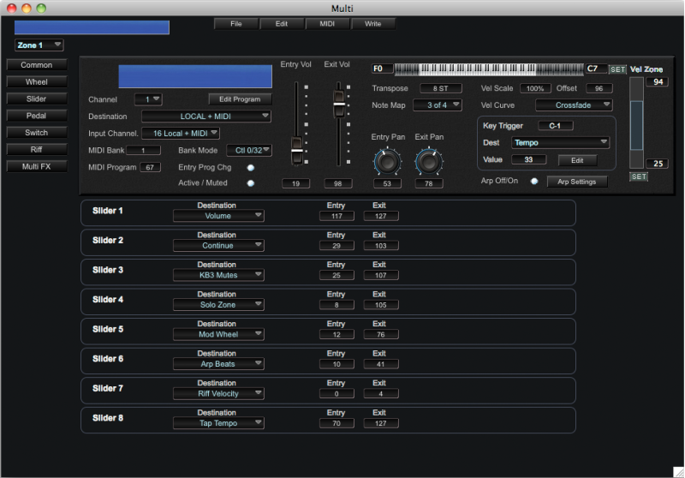Toggle the Entry Prog Chg radio
The image size is (685, 478).
[251, 167]
